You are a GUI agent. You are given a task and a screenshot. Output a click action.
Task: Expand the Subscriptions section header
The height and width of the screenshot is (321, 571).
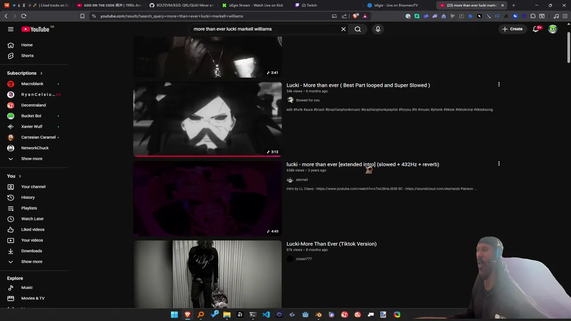(25, 73)
